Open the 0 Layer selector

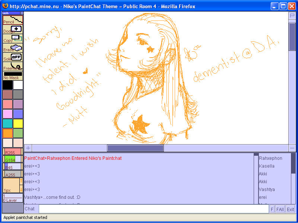tap(13, 198)
